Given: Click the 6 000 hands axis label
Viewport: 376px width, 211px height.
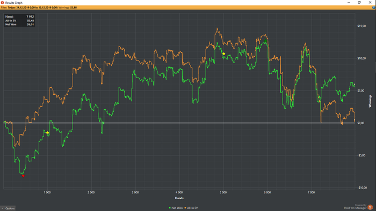Looking at the screenshot, I should coord(267,192).
